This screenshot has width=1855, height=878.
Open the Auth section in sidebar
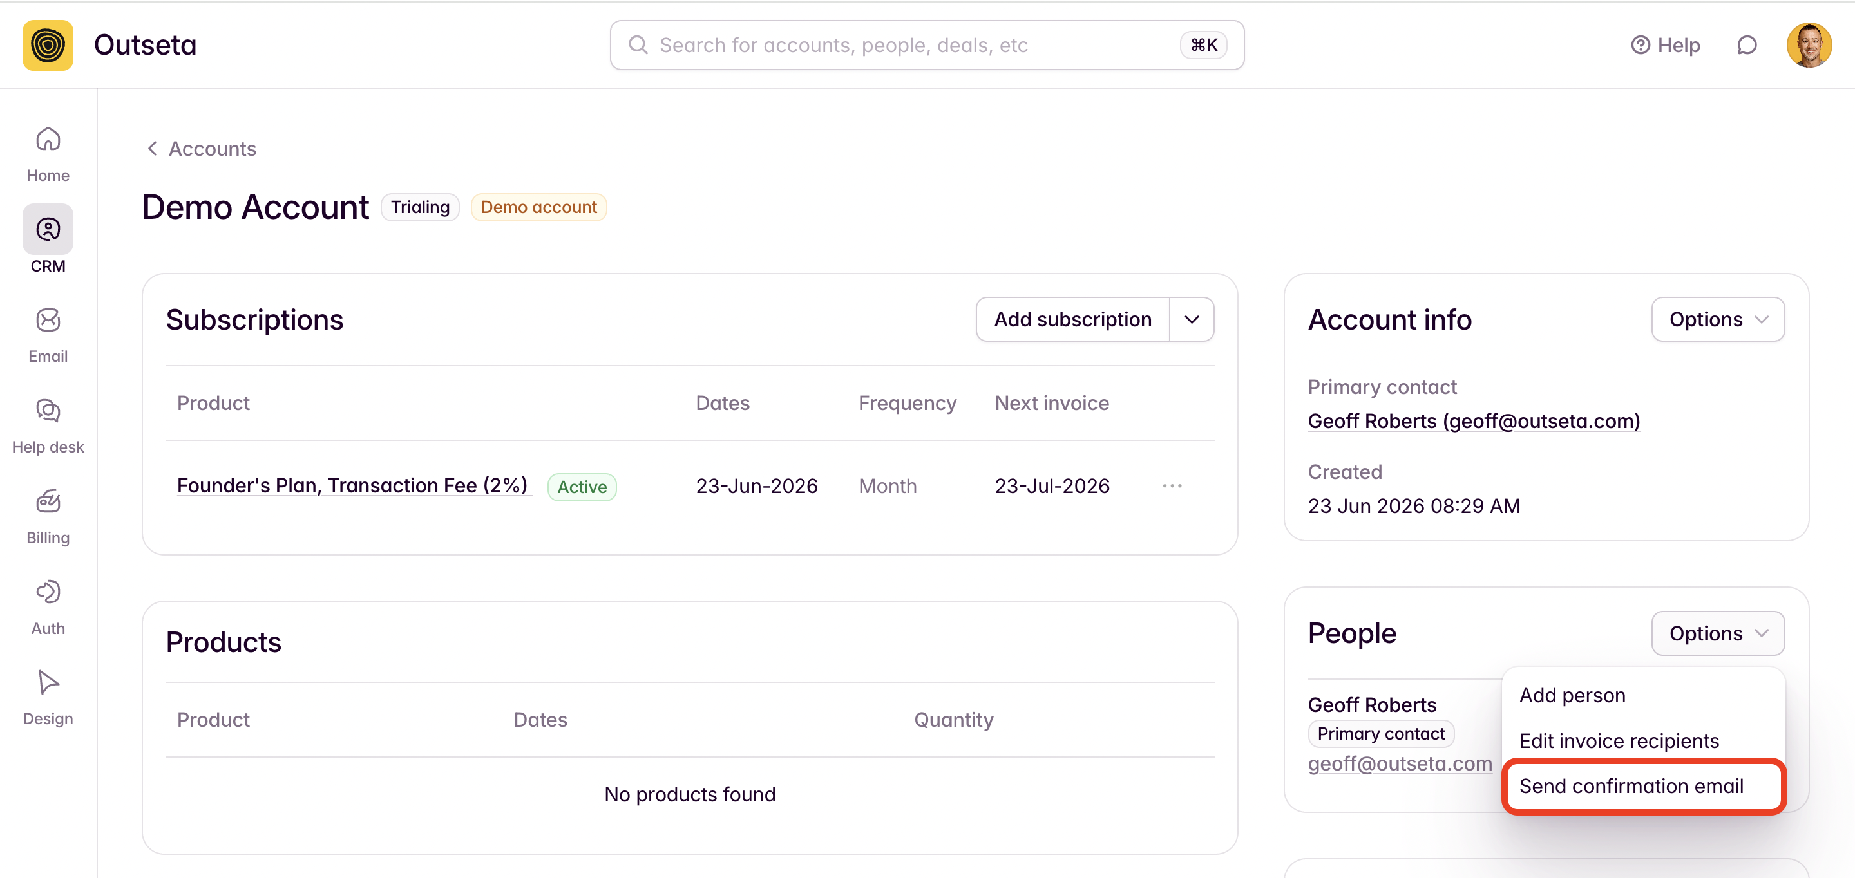pyautogui.click(x=48, y=608)
